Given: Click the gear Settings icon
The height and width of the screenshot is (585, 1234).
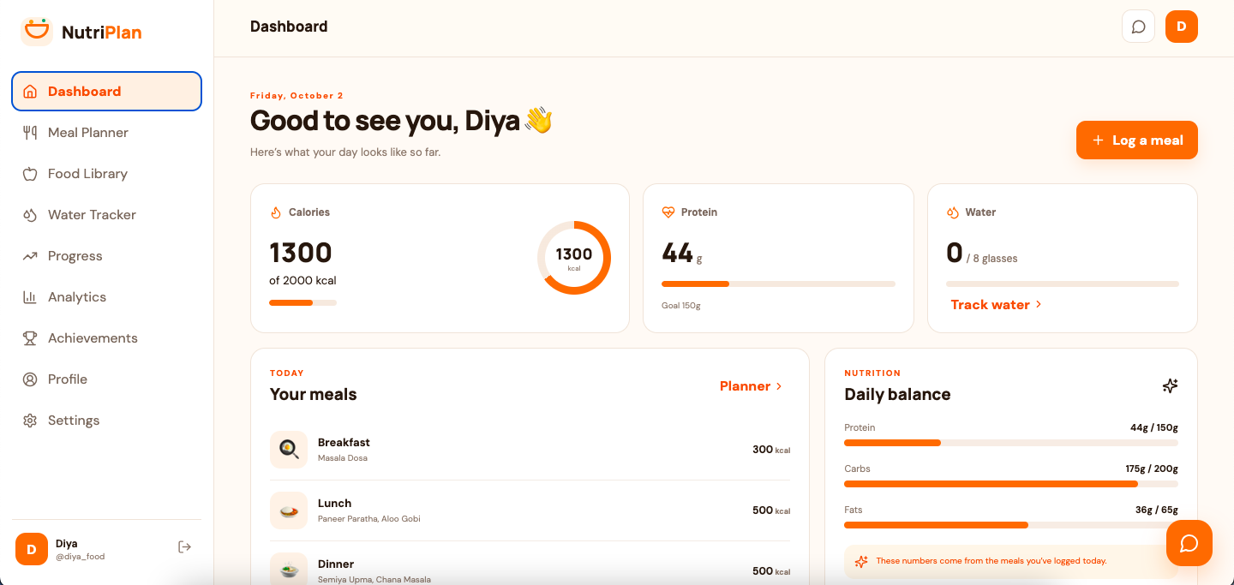Looking at the screenshot, I should coord(30,421).
